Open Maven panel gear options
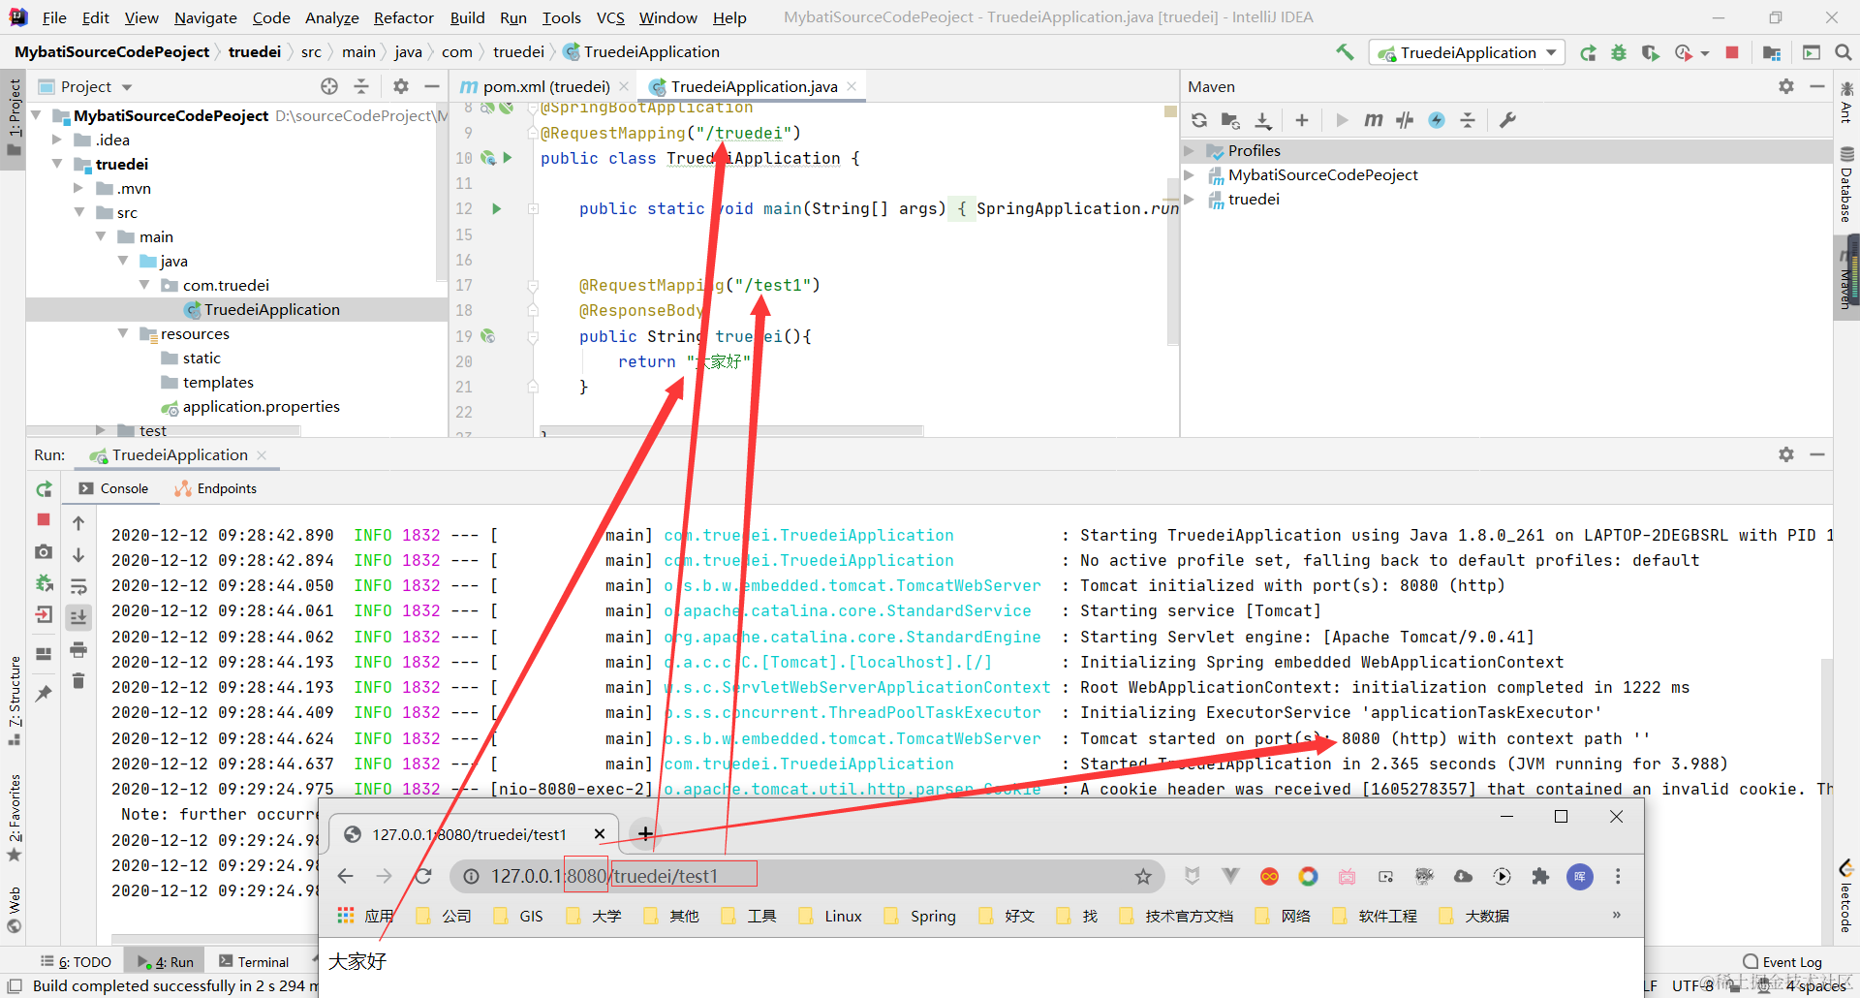1860x998 pixels. [x=1786, y=86]
